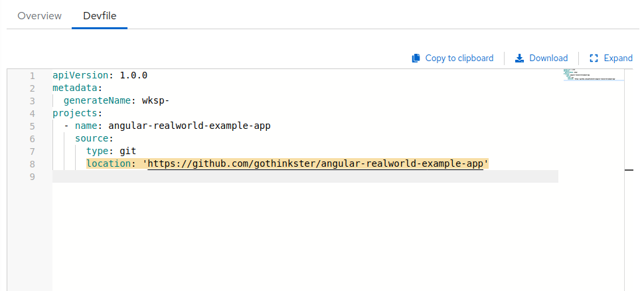Viewport: 644px width, 291px height.
Task: Select the Devfile tab
Action: coord(100,16)
